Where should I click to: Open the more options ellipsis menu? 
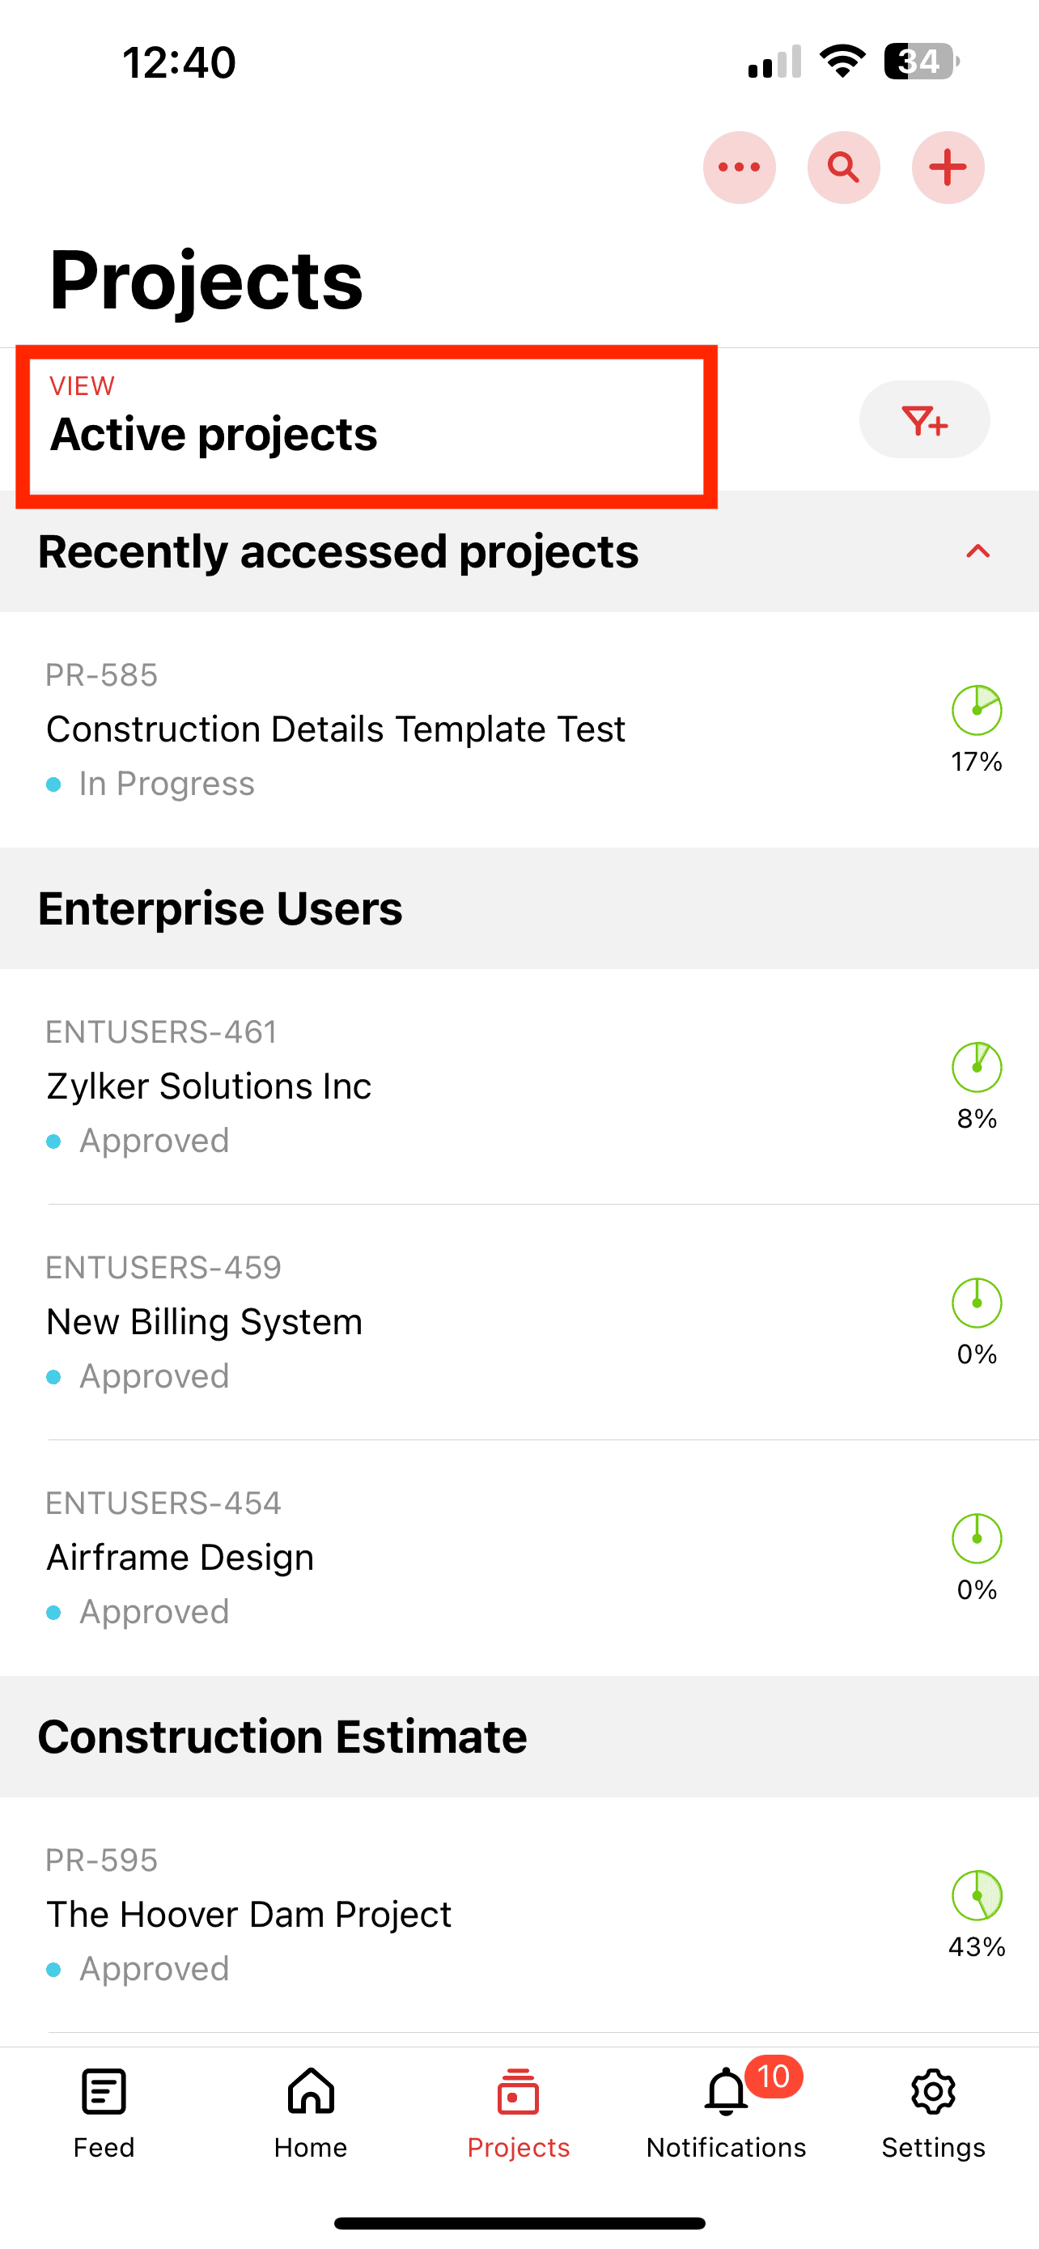tap(739, 167)
